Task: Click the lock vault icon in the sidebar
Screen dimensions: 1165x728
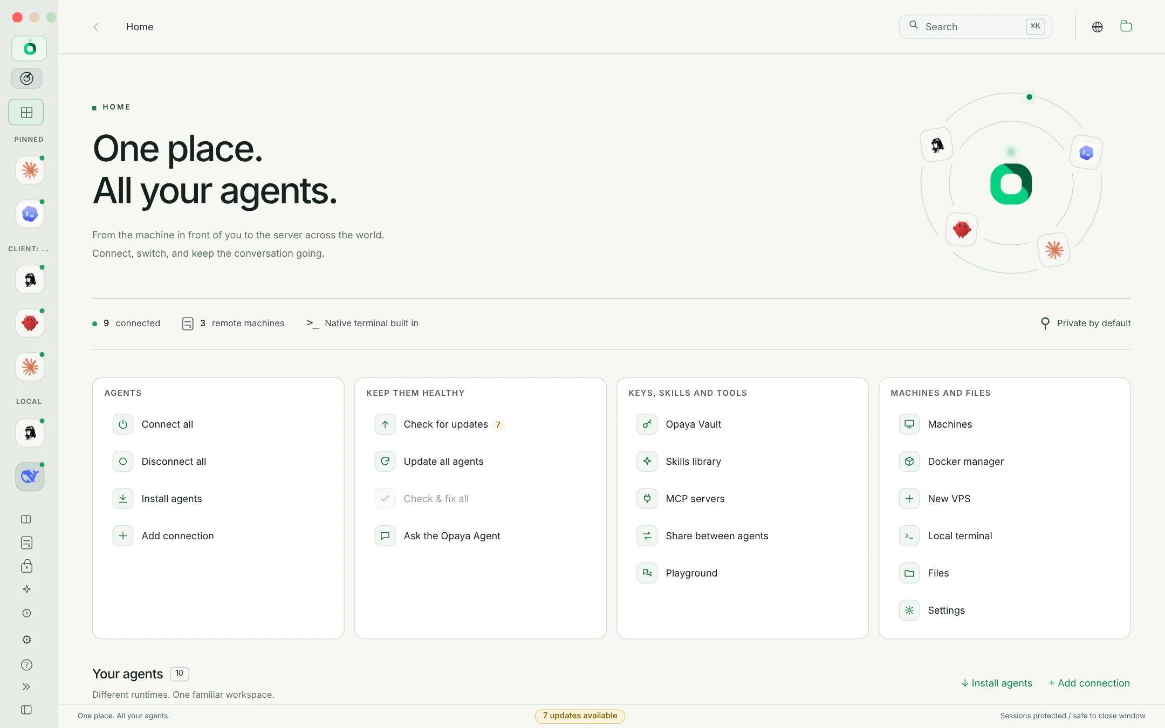Action: [26, 566]
